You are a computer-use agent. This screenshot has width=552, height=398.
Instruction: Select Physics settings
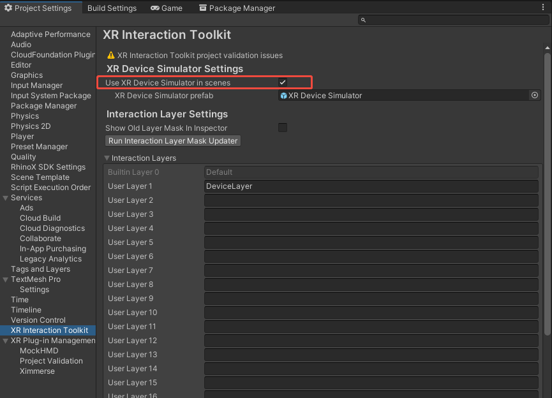click(x=25, y=116)
